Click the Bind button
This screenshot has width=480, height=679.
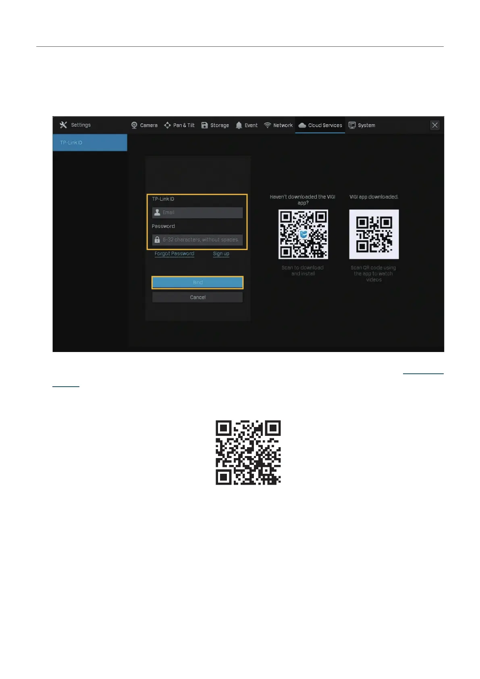click(197, 283)
